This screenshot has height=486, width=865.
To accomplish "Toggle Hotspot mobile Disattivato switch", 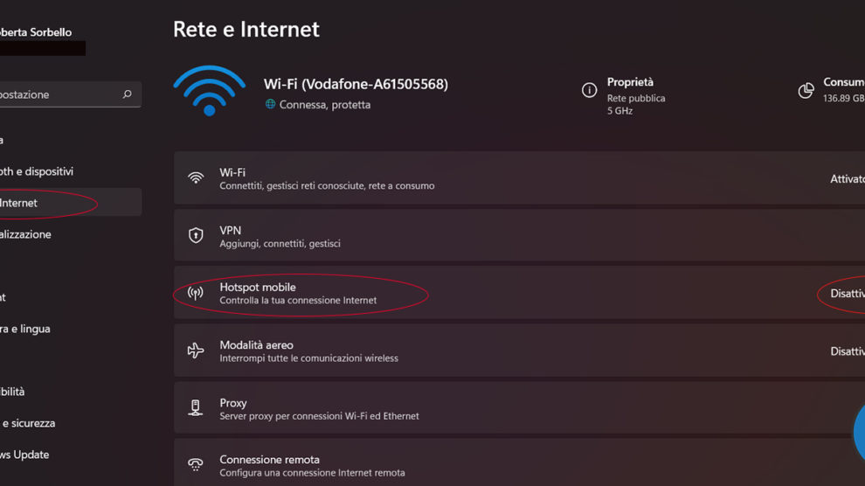I will tap(846, 294).
